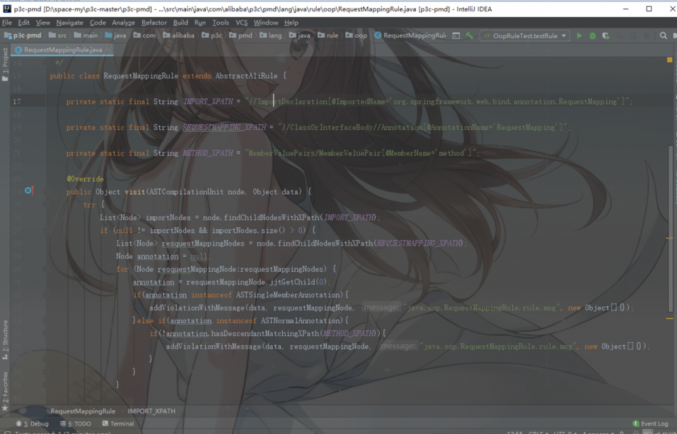Click the layout window icon before the hammer

click(456, 36)
